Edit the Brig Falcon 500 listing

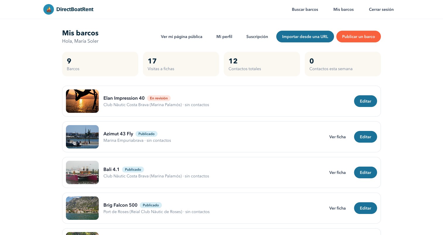coord(366,208)
